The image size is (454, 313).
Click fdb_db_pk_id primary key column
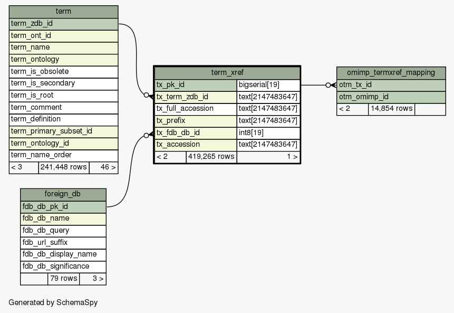pyautogui.click(x=63, y=206)
